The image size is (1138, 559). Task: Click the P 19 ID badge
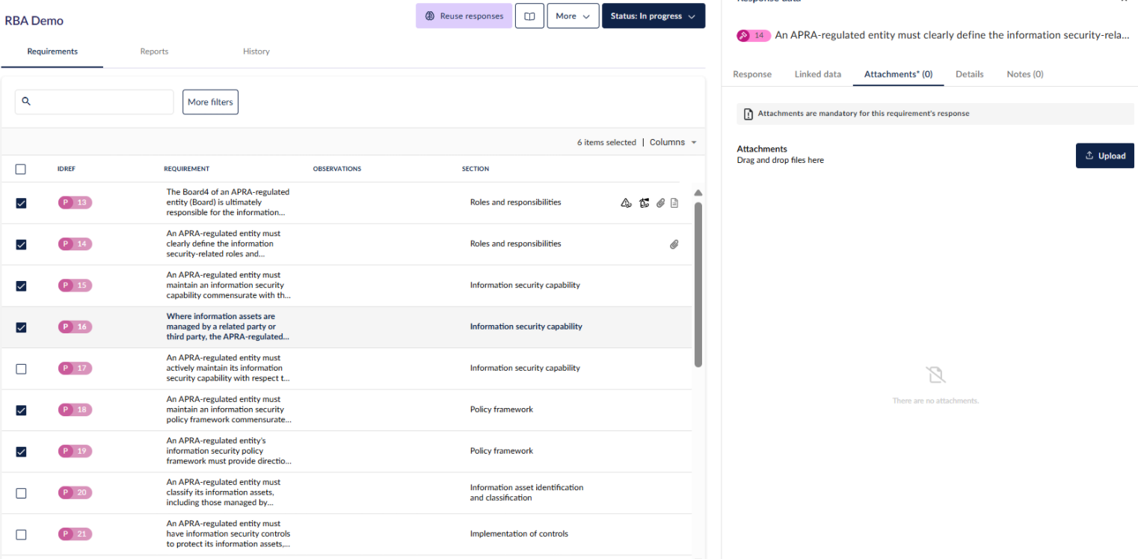click(76, 451)
